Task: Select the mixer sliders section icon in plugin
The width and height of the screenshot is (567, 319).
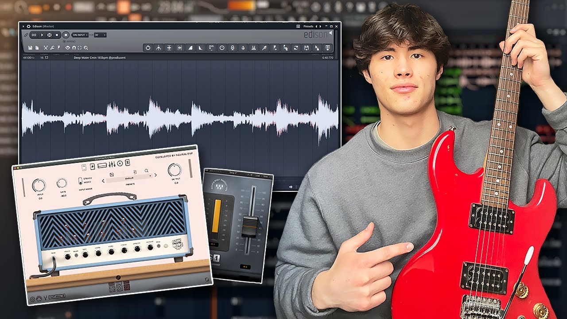Action: click(x=112, y=164)
